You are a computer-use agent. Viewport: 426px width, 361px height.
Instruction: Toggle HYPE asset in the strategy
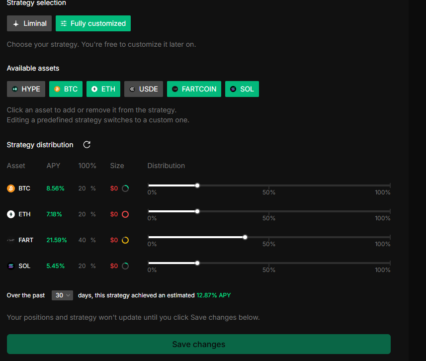[26, 89]
